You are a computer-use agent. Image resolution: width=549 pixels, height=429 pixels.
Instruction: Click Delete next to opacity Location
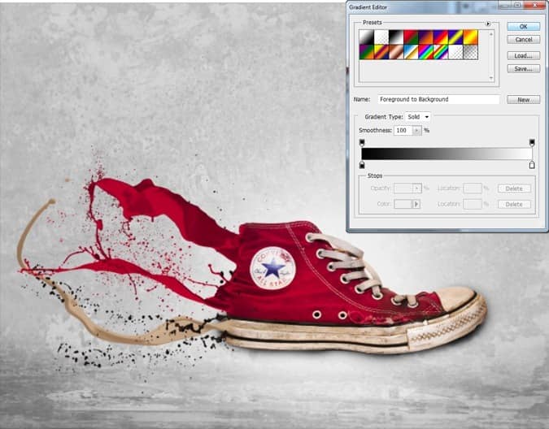pos(514,188)
